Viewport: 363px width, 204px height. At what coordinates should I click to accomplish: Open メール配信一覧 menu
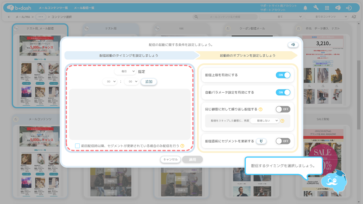coord(84,8)
